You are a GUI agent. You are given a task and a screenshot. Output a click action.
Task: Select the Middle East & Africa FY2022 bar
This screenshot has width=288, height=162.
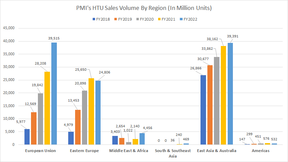pos(142,139)
